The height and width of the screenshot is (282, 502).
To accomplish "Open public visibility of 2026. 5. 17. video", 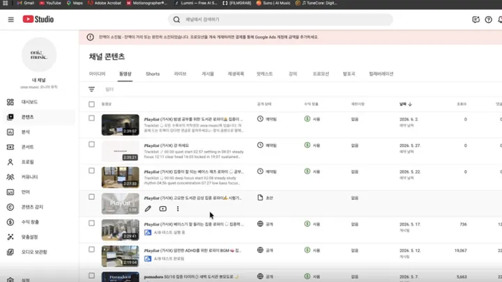I will 265,224.
